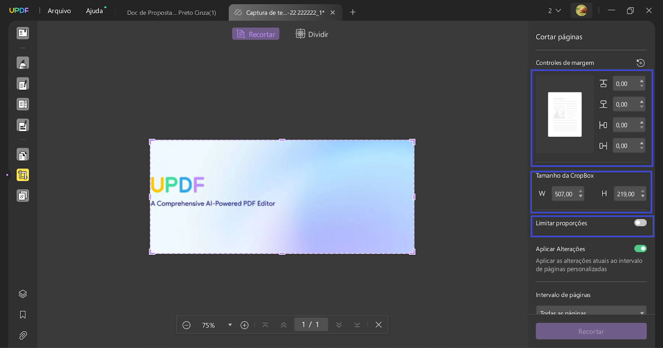Switch to Doc de Proposta tab
Viewport: 663px width, 348px height.
click(x=172, y=12)
